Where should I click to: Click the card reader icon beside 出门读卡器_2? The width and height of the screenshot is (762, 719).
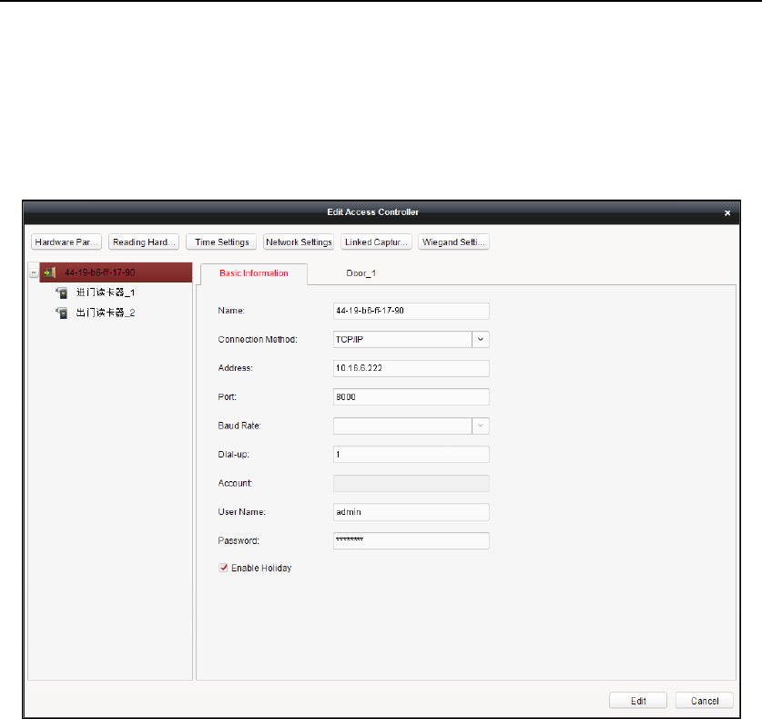click(x=62, y=313)
